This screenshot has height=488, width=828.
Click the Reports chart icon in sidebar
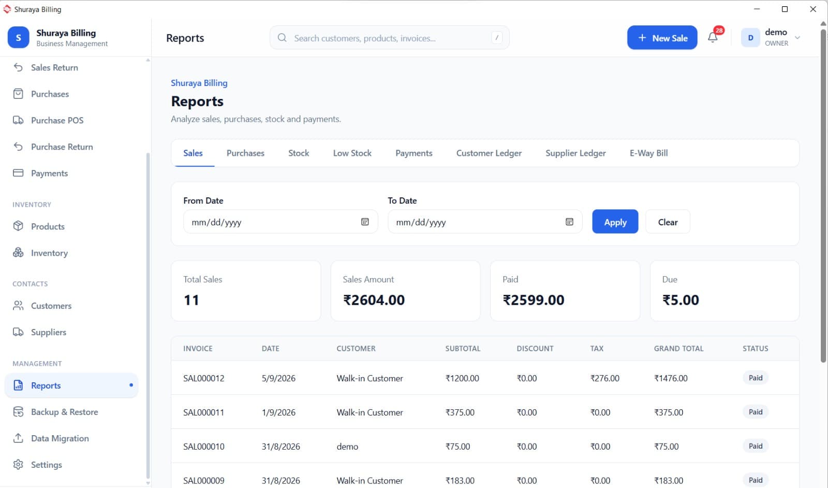[x=18, y=385]
